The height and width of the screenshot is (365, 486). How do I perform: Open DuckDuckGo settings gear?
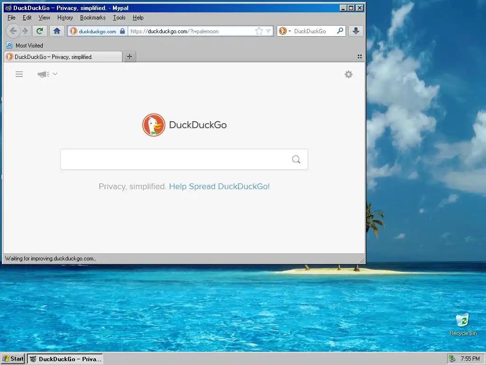point(349,74)
